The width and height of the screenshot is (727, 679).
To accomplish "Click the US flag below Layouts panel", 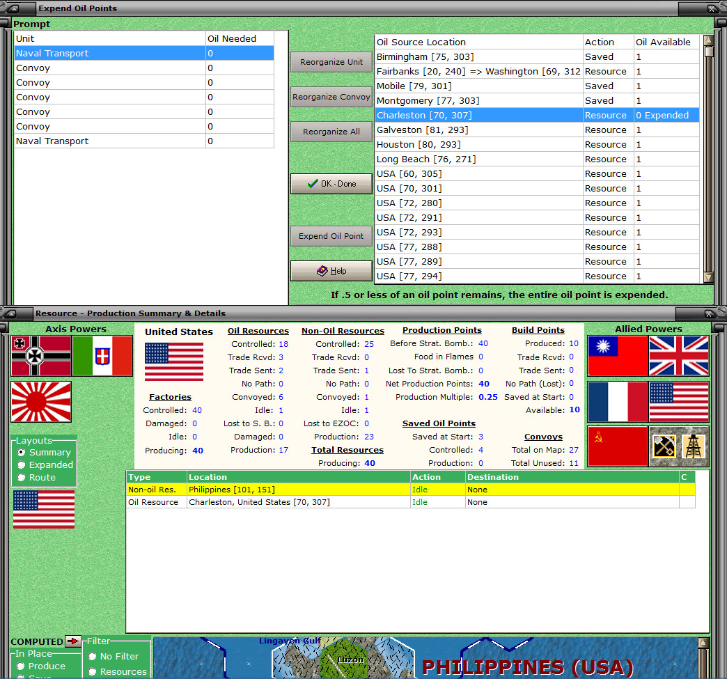I will click(x=44, y=509).
